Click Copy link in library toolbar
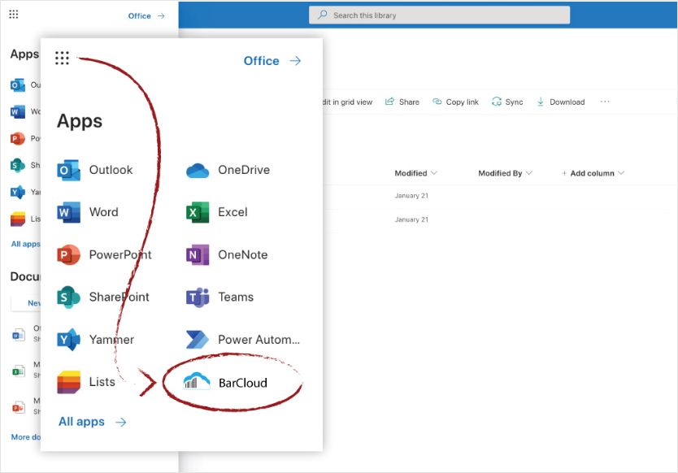Image resolution: width=678 pixels, height=473 pixels. point(456,102)
